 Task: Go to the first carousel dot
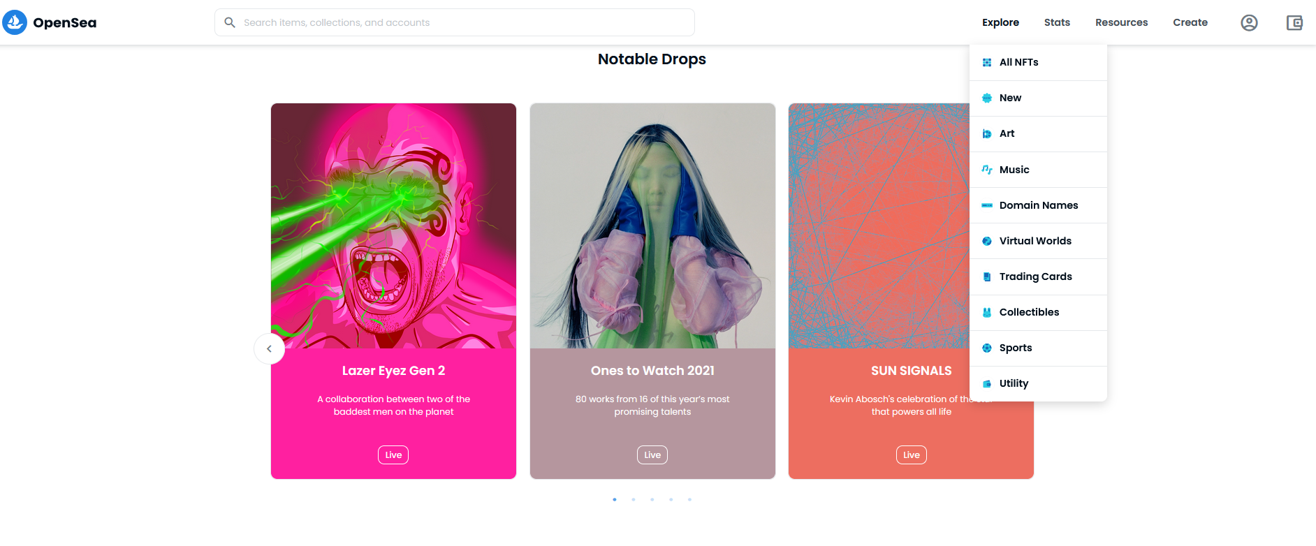(x=615, y=499)
